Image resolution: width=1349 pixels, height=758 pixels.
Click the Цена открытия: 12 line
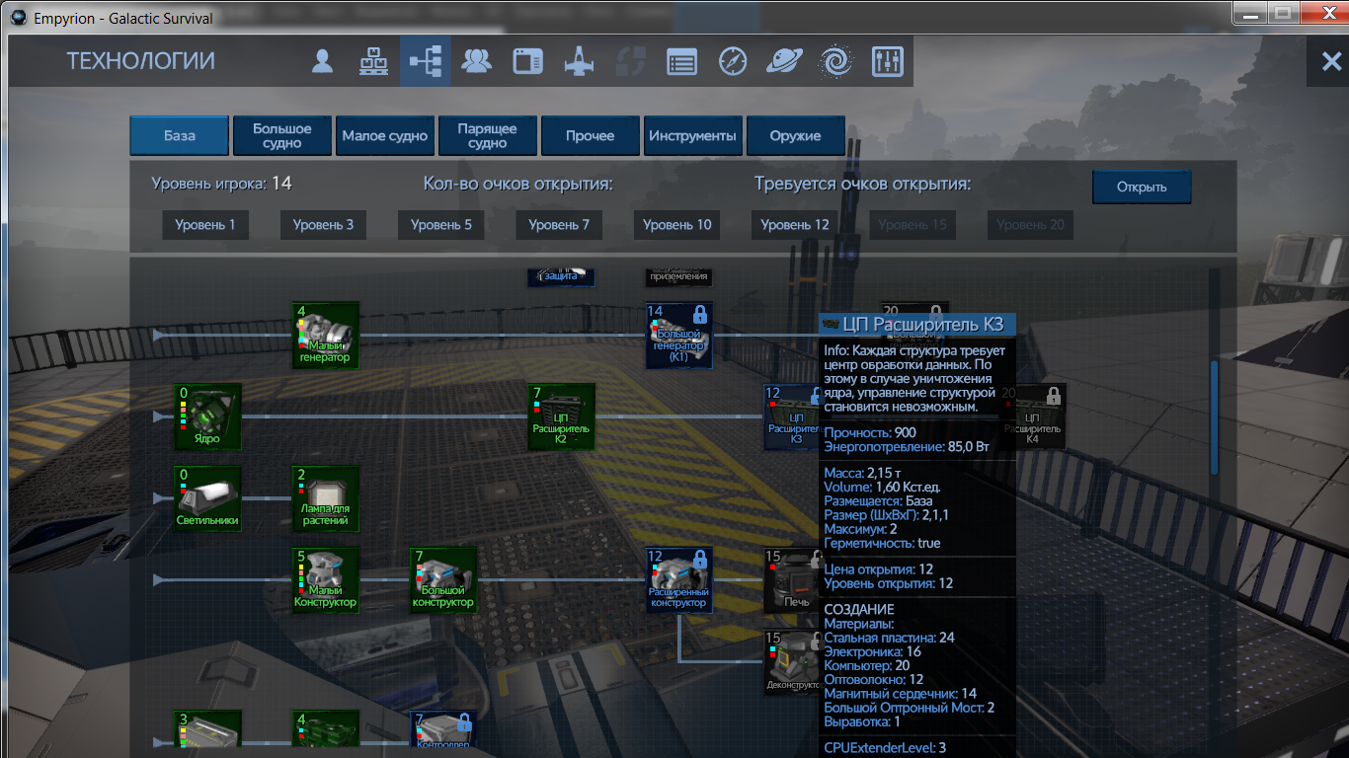click(879, 569)
